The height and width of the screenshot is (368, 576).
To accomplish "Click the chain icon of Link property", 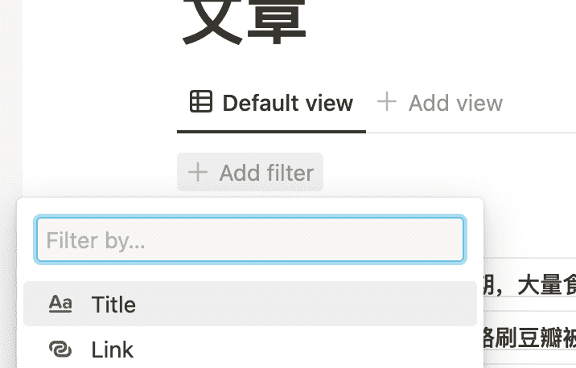I will tap(60, 349).
